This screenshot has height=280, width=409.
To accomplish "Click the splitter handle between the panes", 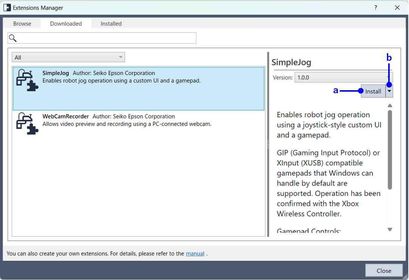I will tap(268, 144).
